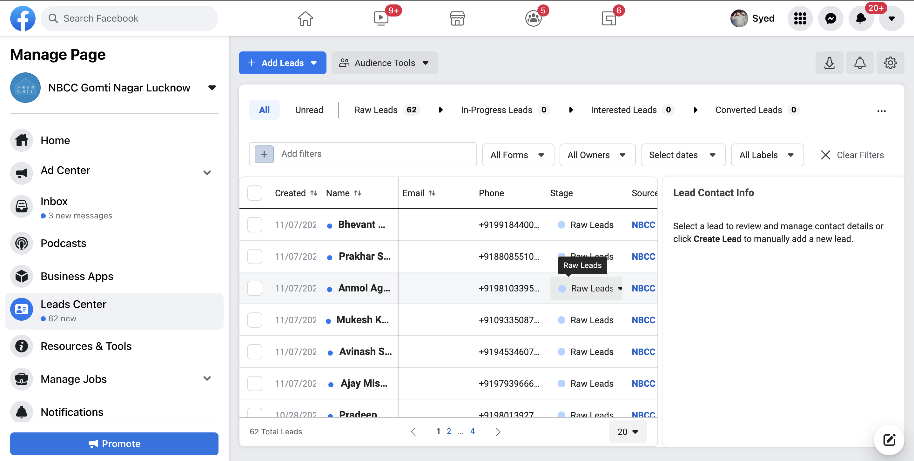Open the Groups icon in top bar
Screen dimensions: 914x461
(533, 18)
